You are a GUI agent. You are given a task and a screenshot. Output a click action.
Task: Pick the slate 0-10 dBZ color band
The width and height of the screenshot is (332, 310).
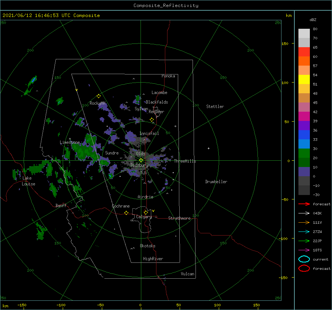click(304, 171)
